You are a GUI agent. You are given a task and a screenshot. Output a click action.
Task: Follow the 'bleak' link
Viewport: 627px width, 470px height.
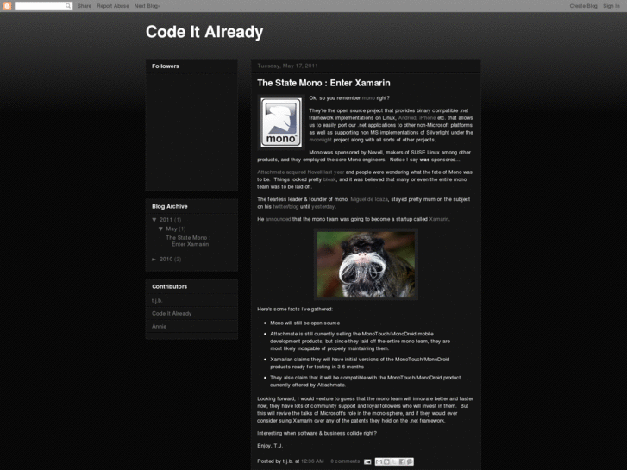329,179
